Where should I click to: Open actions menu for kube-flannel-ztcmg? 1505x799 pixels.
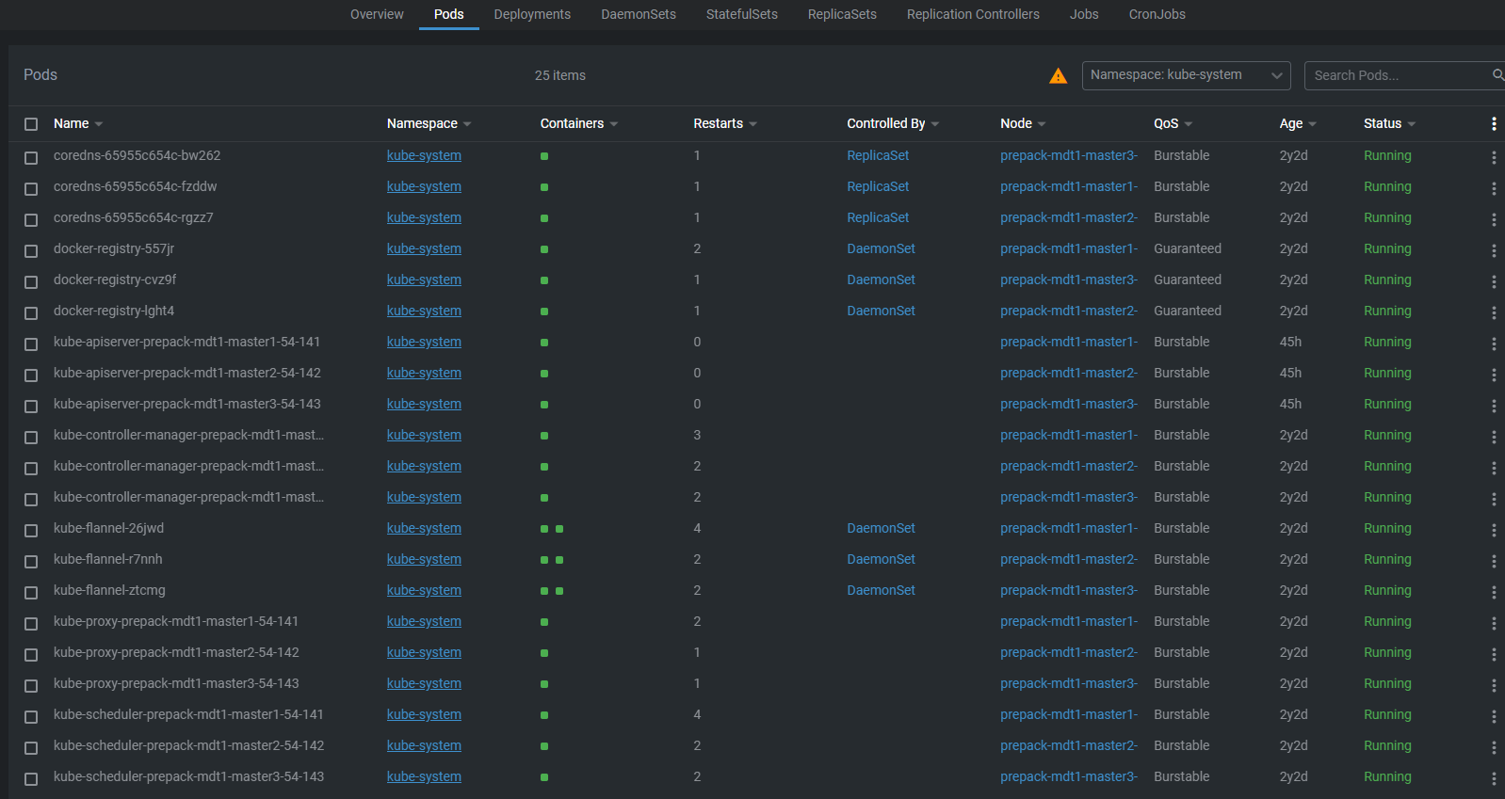(x=1494, y=592)
